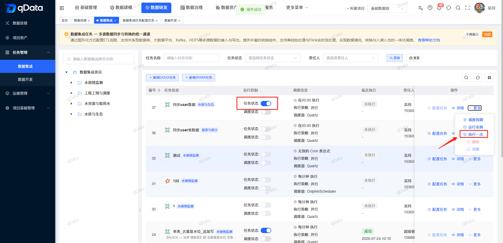Collapse the sidebar with the hamburger icon
Screen dimensions: 503x243
(62, 8)
